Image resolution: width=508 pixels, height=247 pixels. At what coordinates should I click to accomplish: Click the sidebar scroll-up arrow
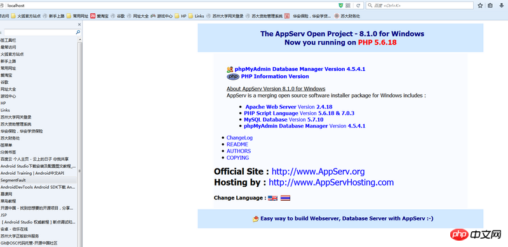(79, 39)
